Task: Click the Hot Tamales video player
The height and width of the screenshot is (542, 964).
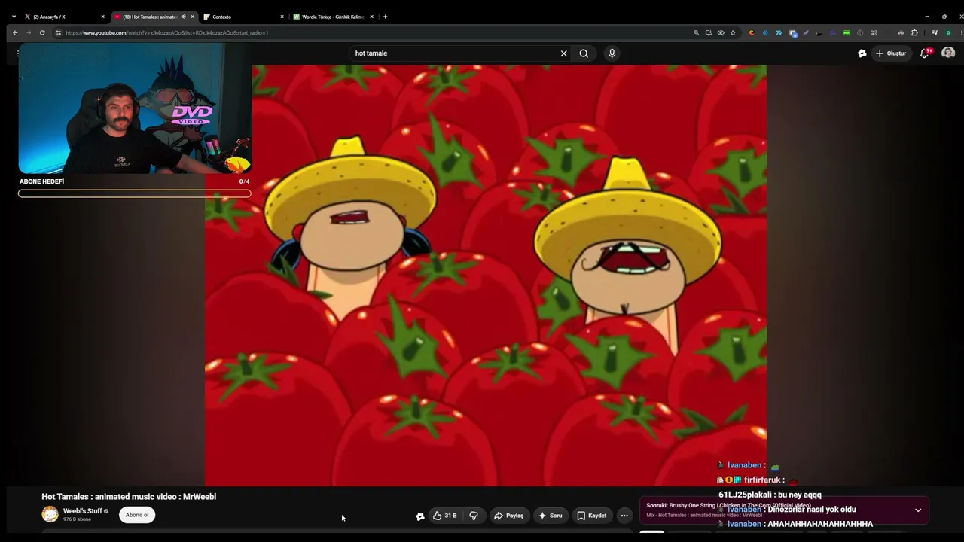Action: tap(486, 276)
